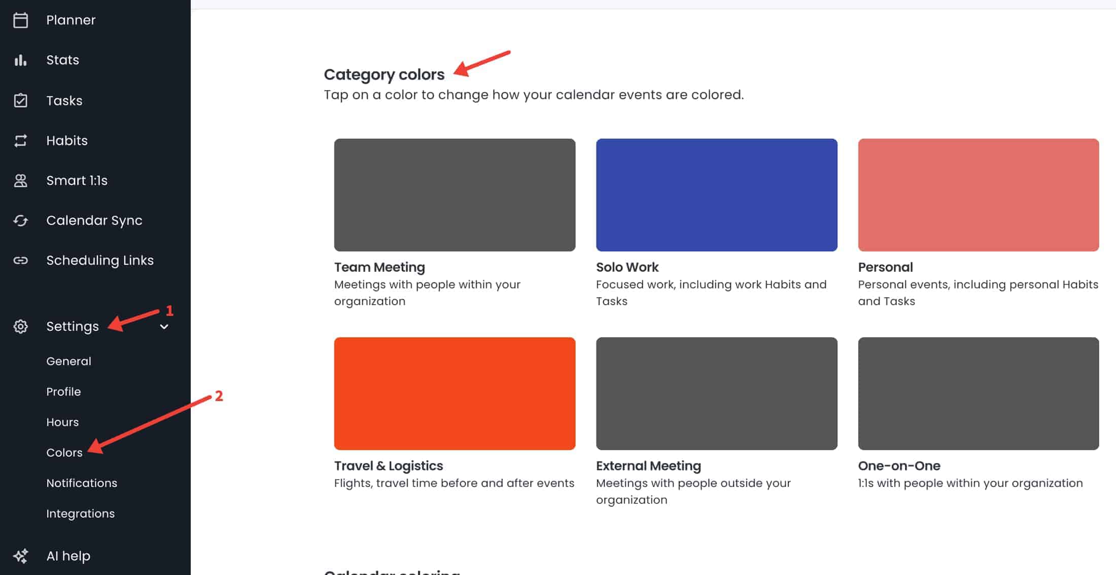The width and height of the screenshot is (1116, 575).
Task: Click the AI help icon in sidebar
Action: (x=20, y=556)
